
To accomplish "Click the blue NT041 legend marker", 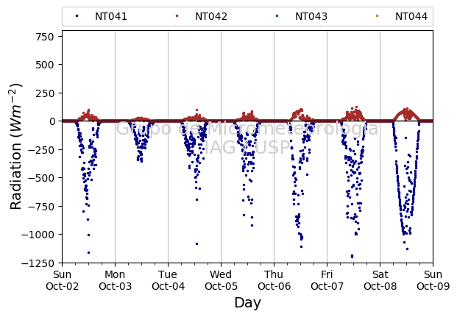I will click(77, 16).
